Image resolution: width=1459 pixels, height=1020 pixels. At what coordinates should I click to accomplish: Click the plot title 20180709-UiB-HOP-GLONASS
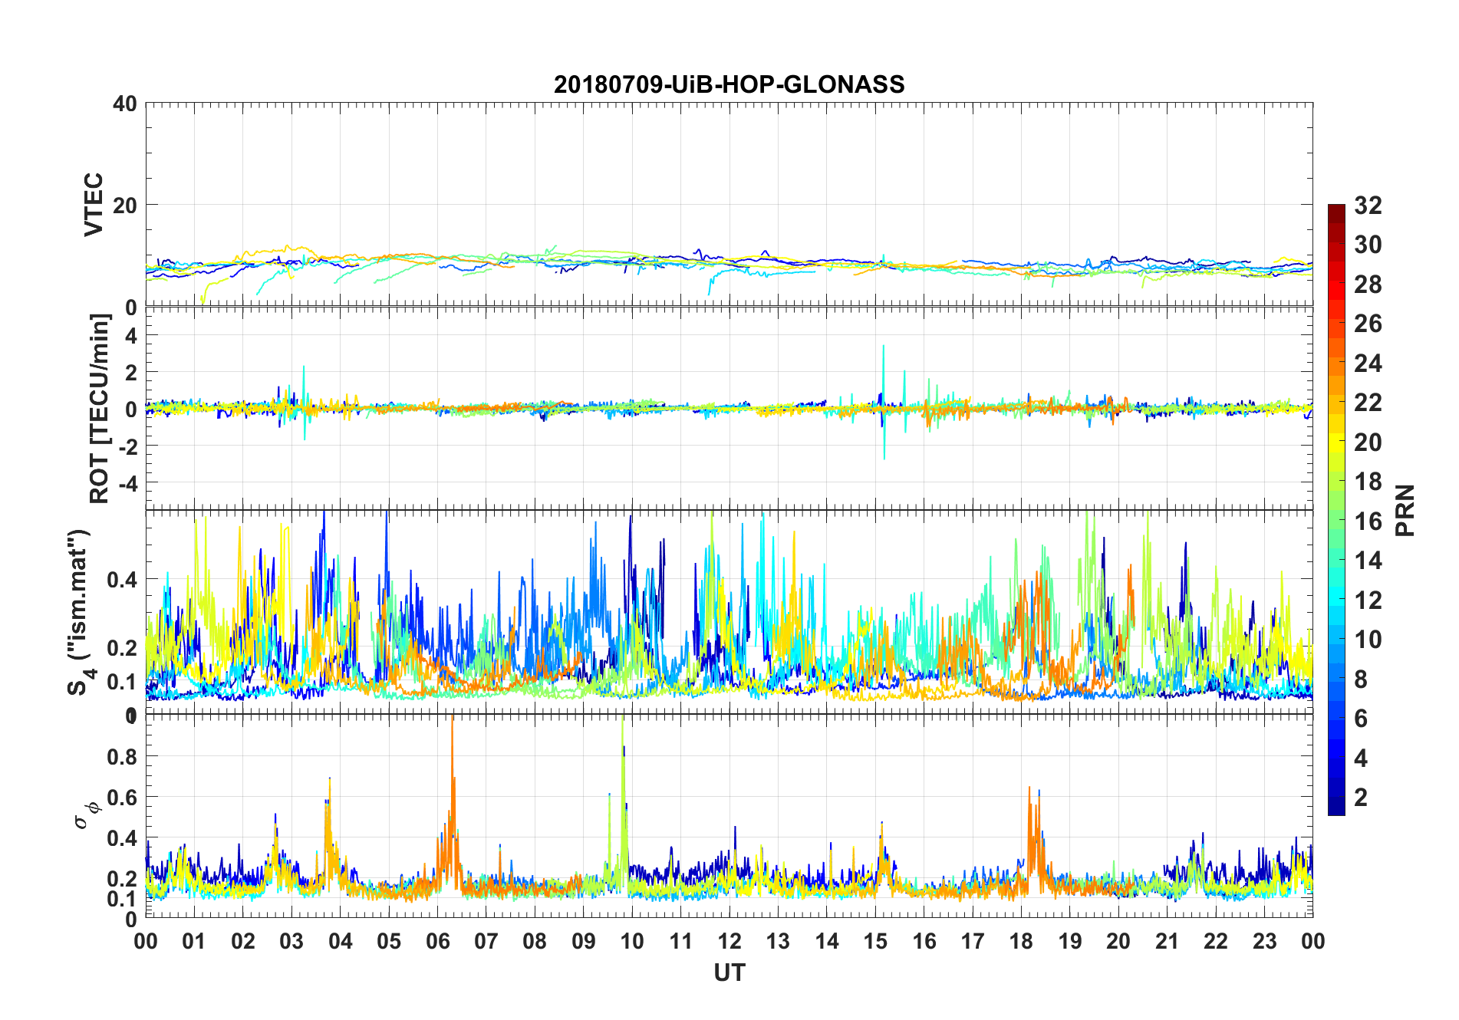tap(729, 84)
